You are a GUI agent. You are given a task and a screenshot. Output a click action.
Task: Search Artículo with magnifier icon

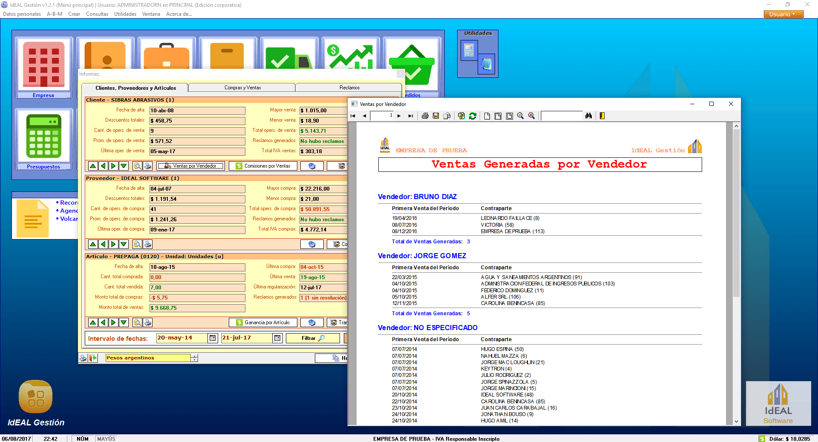click(x=137, y=322)
